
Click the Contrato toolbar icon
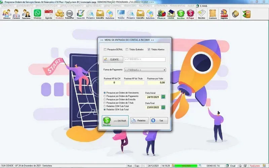pos(213,14)
